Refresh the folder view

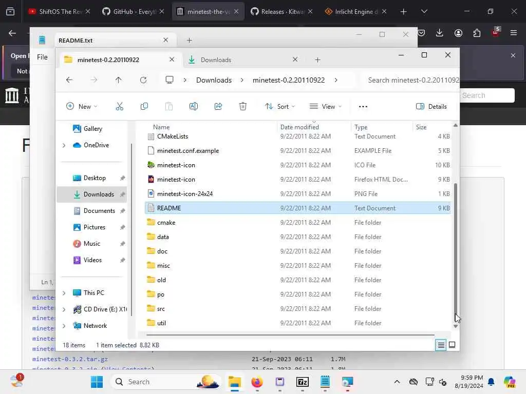coord(143,80)
